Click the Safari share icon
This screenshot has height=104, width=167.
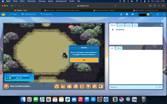[x=155, y=6]
